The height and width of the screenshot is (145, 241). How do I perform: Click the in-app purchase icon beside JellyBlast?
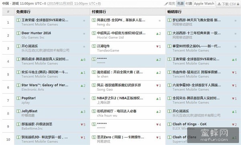pos(18,111)
